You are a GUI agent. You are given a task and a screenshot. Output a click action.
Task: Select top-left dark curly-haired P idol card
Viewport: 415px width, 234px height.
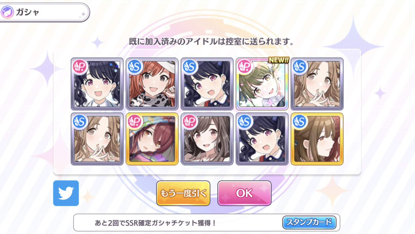click(97, 84)
